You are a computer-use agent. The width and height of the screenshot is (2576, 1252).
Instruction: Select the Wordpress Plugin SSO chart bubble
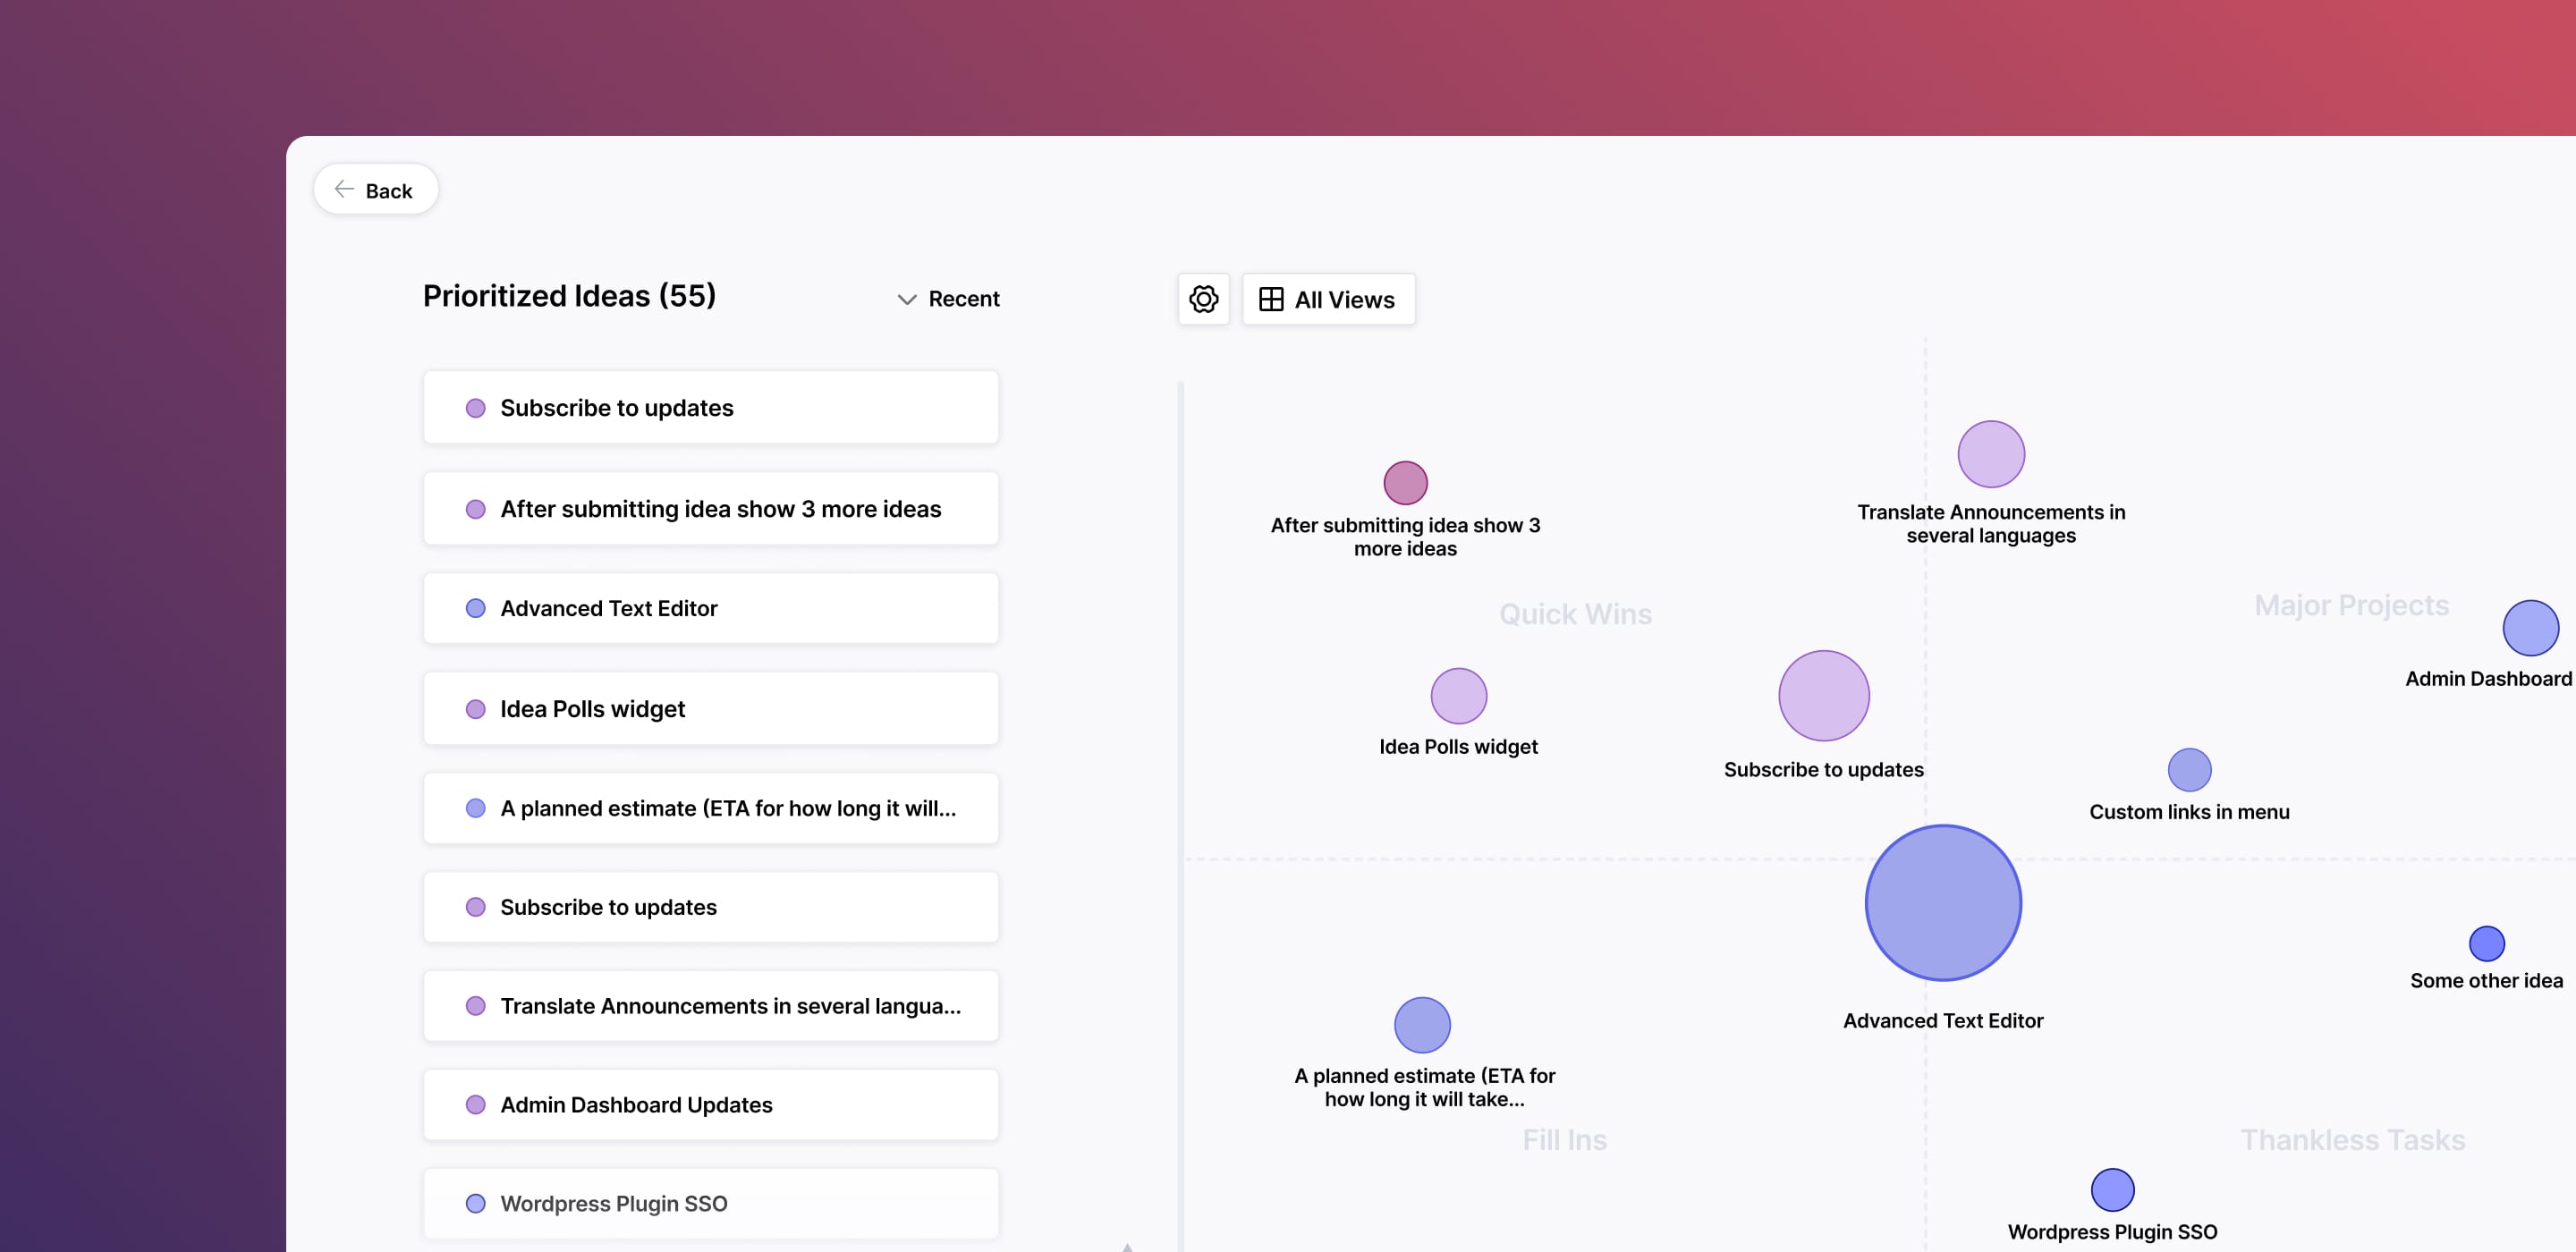(2112, 1190)
